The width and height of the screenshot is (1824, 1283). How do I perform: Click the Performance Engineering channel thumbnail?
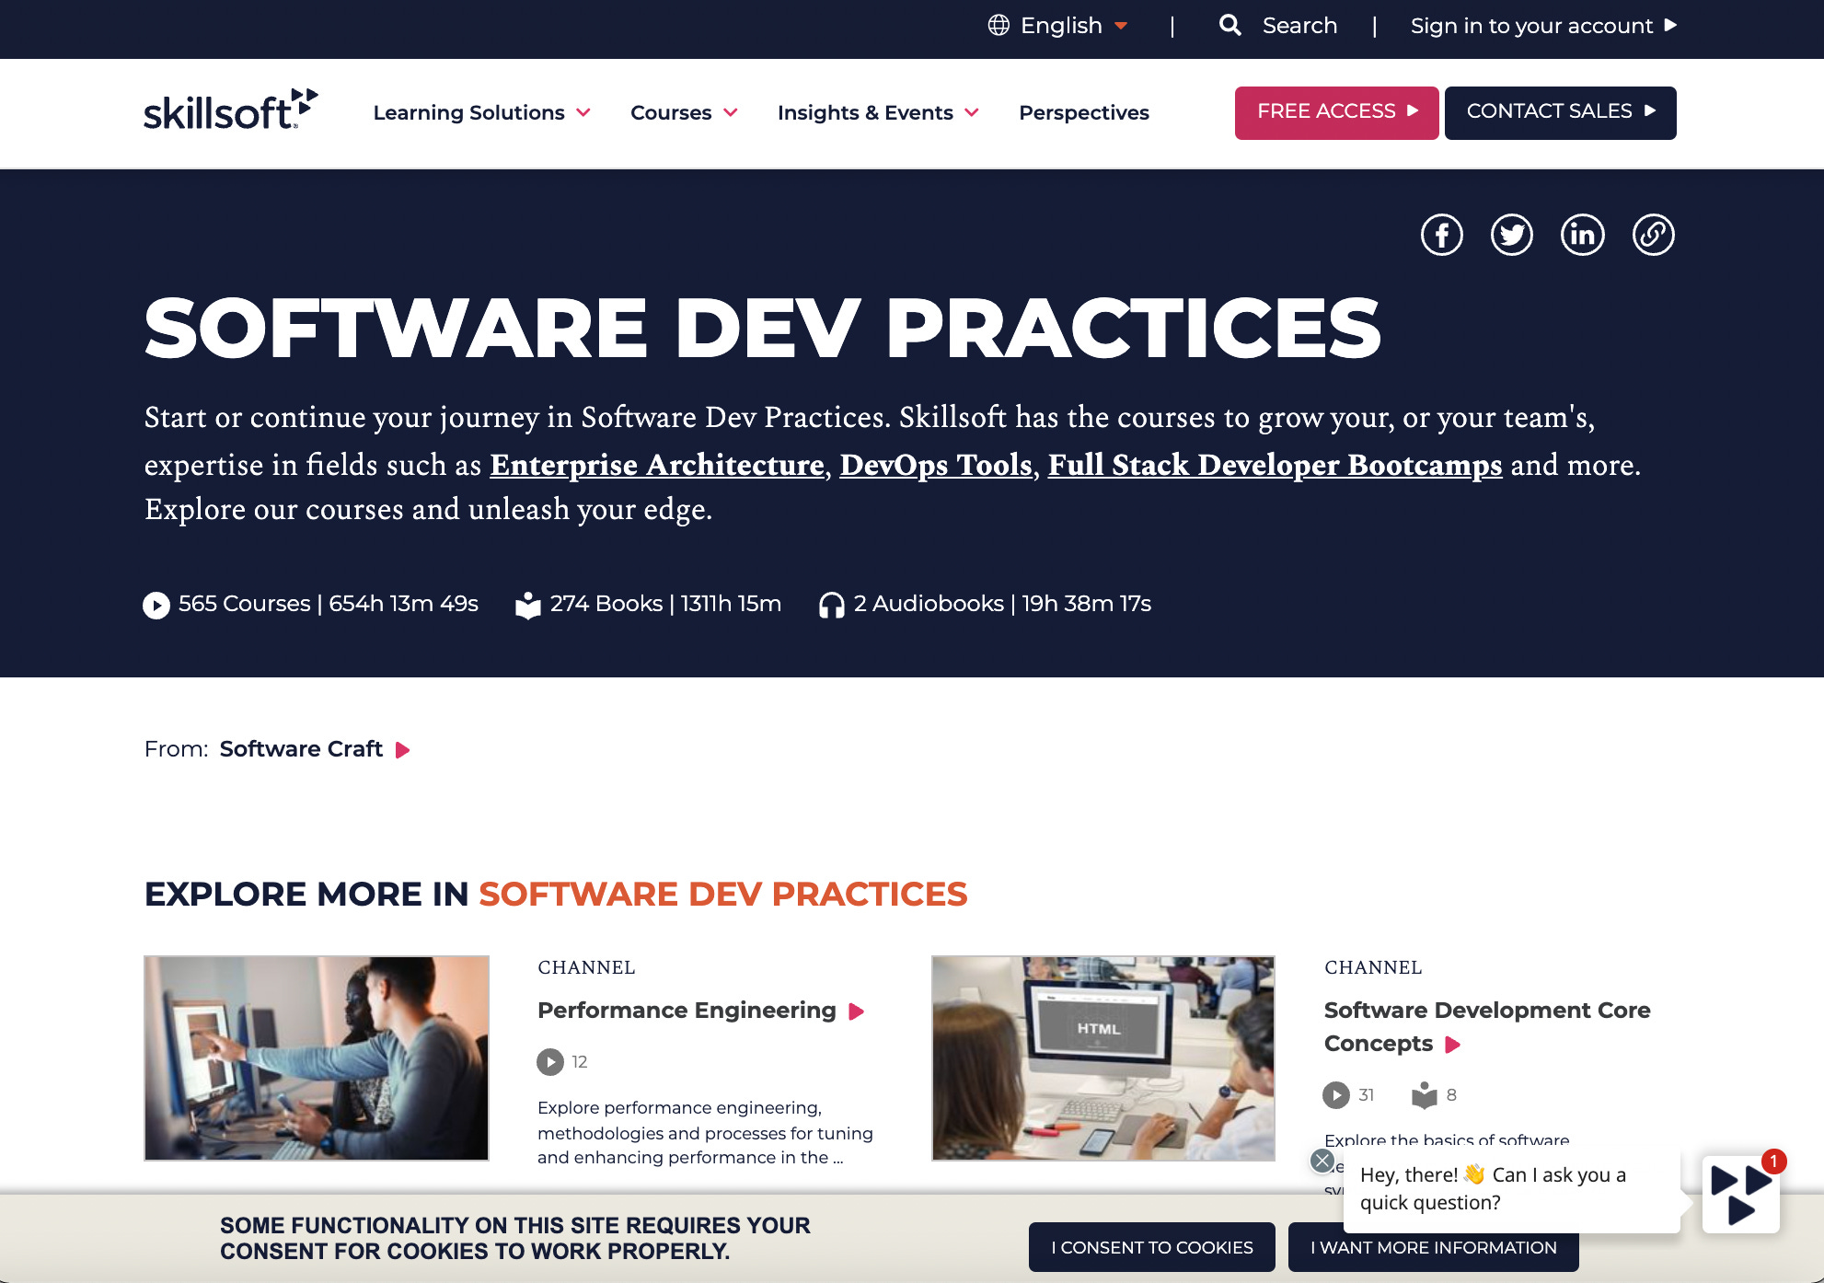pyautogui.click(x=316, y=1057)
